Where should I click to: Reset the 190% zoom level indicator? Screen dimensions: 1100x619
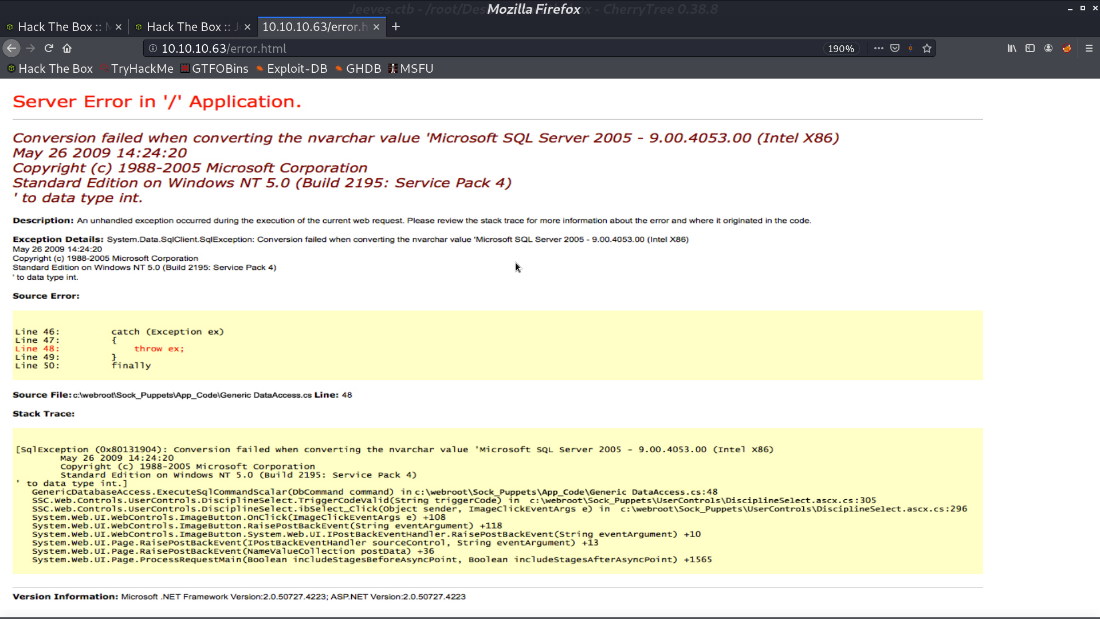pos(841,49)
